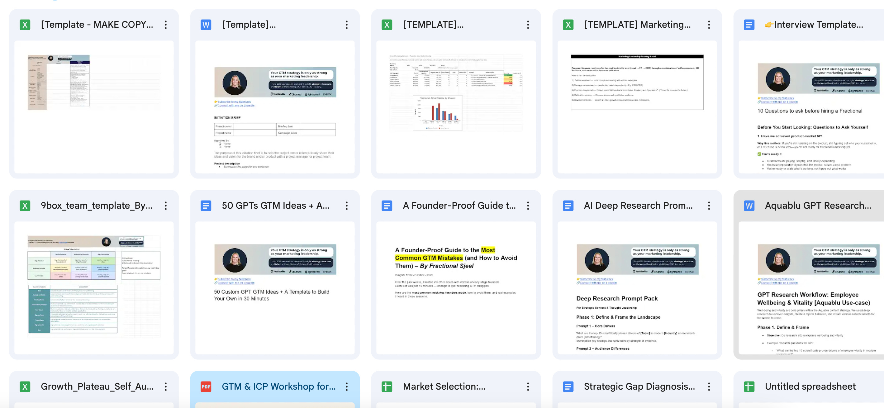
Task: Click PDF icon of GTM & ICP Workshop
Action: tap(206, 387)
